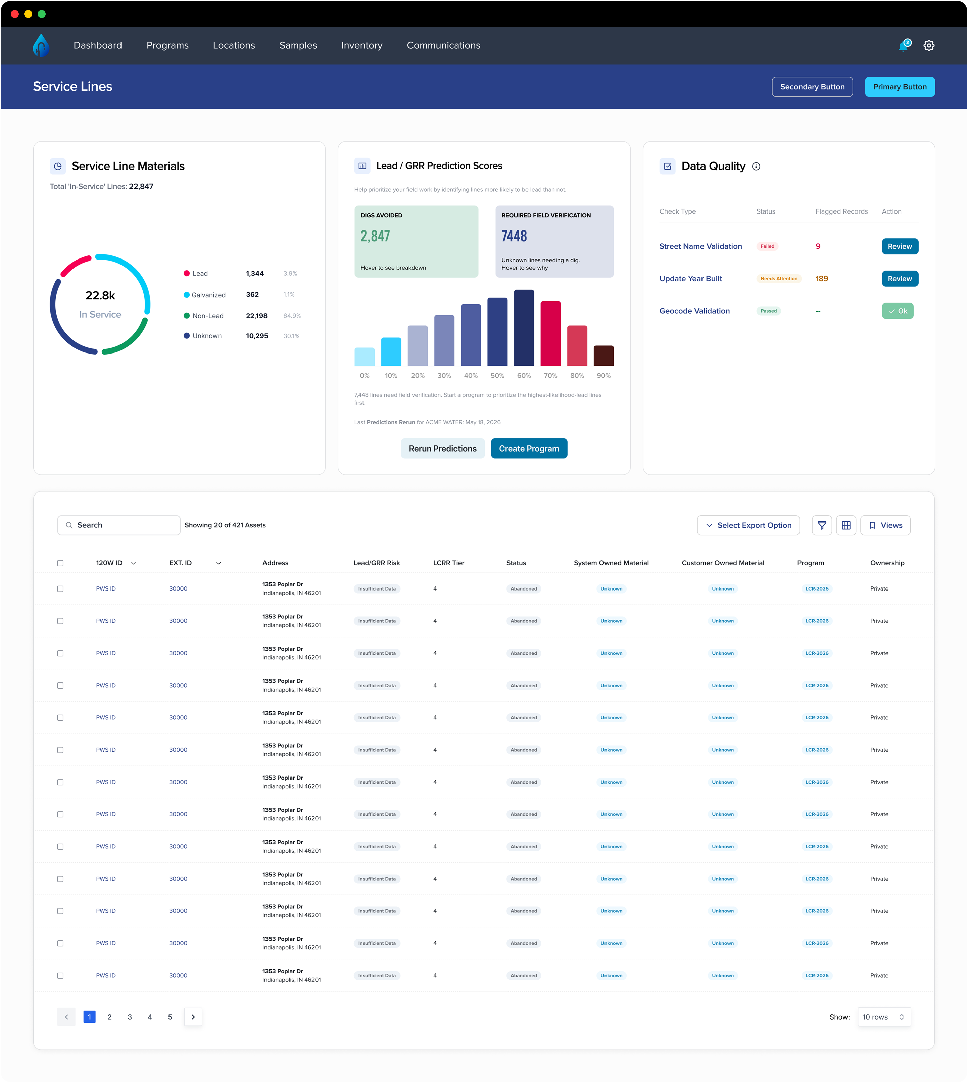Open the table filter funnel icon
This screenshot has height=1083, width=968.
point(822,525)
